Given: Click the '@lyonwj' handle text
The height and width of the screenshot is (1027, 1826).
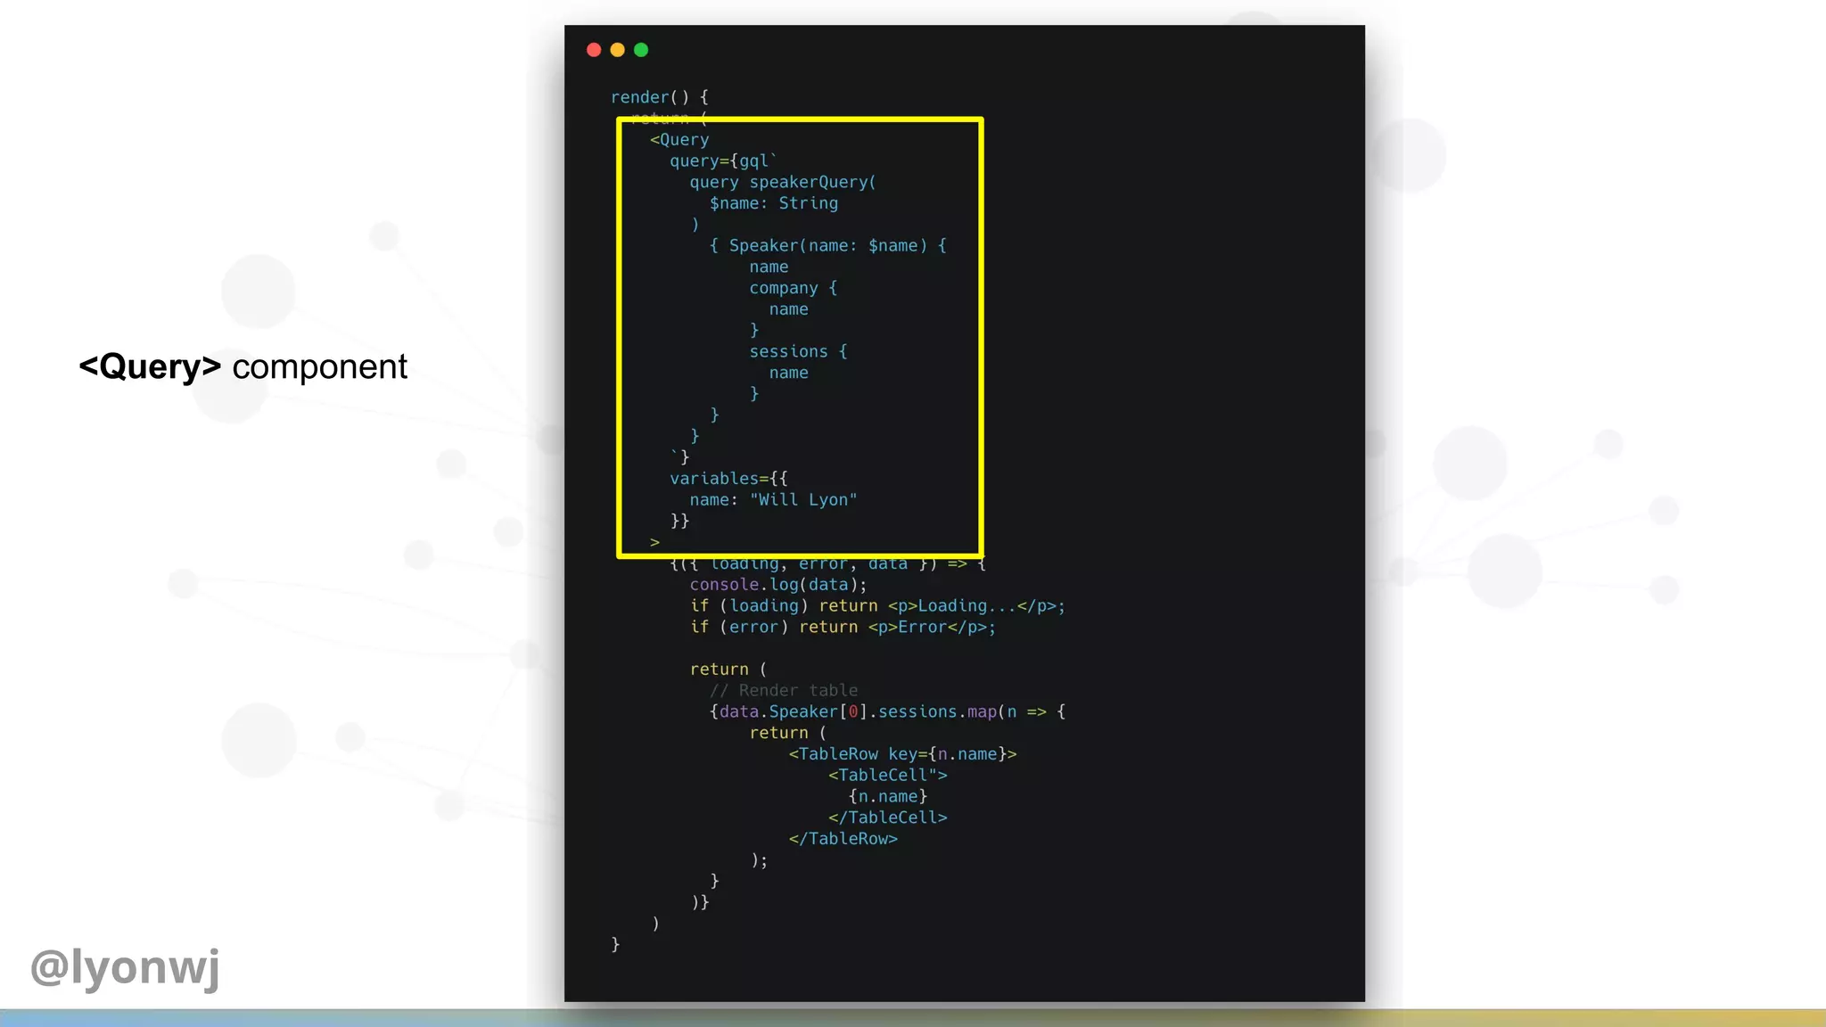Looking at the screenshot, I should tap(125, 968).
